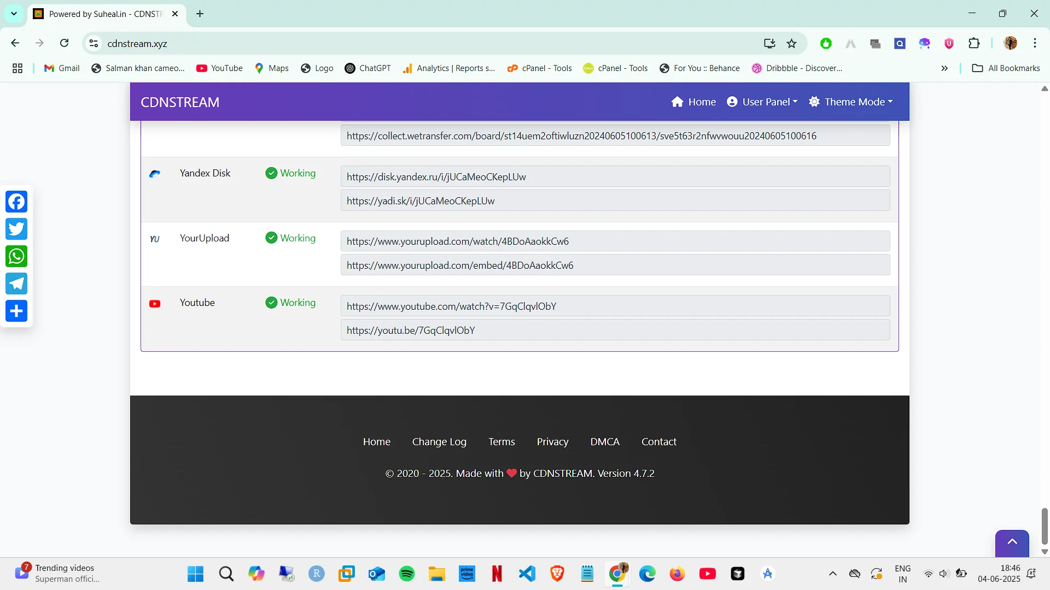Open ChatGPT bookmark
1050x590 pixels.
[x=367, y=68]
